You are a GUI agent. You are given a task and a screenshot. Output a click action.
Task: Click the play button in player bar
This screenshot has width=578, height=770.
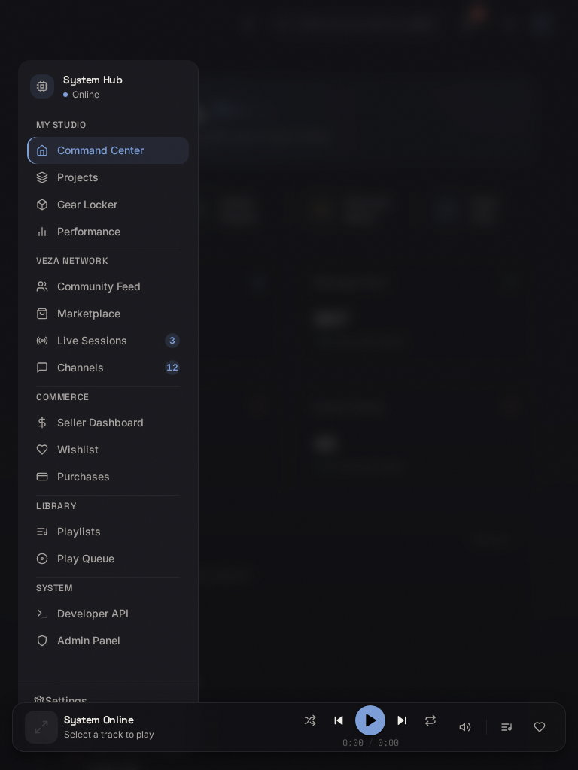click(370, 720)
